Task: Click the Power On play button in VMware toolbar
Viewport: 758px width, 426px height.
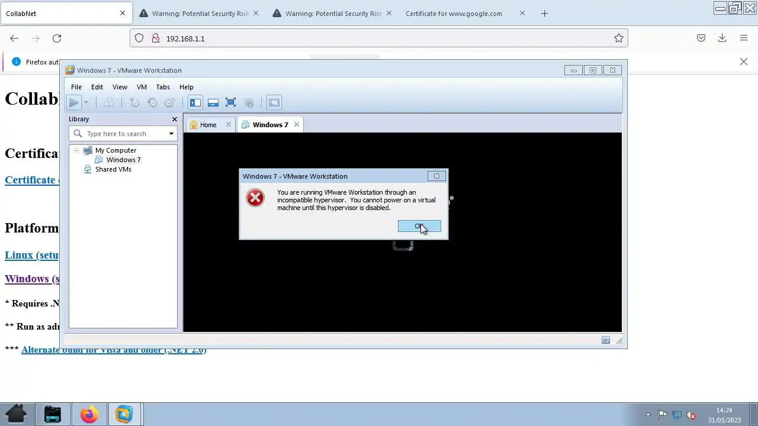Action: tap(73, 103)
